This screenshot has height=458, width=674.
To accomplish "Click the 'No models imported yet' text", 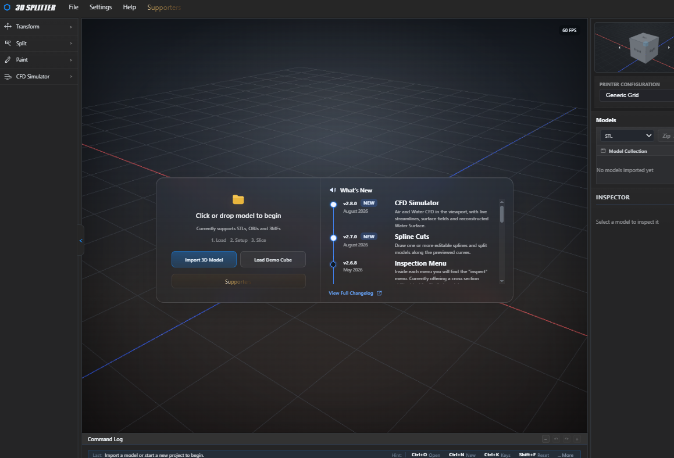I will (625, 170).
